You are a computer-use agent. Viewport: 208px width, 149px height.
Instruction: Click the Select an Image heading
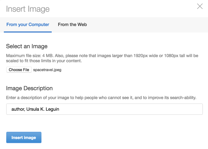pos(27,46)
